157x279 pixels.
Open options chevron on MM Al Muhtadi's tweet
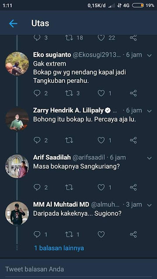pos(150,205)
